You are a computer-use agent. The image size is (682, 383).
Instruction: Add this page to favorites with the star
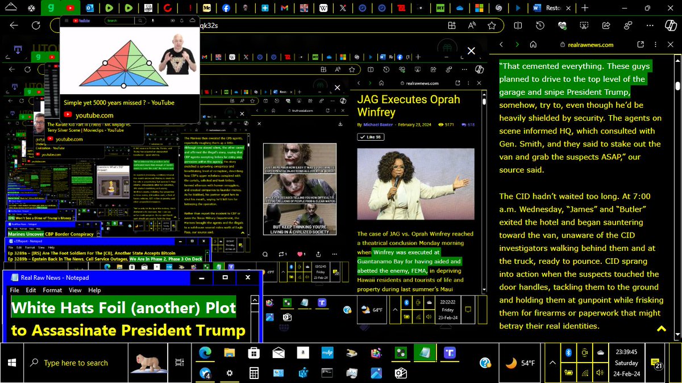(492, 26)
